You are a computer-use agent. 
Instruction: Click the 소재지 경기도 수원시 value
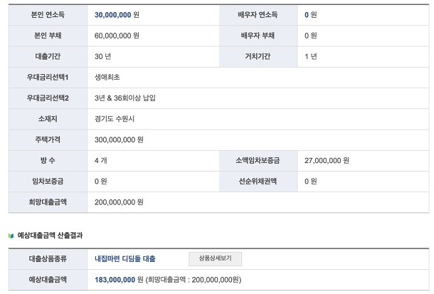(x=117, y=119)
